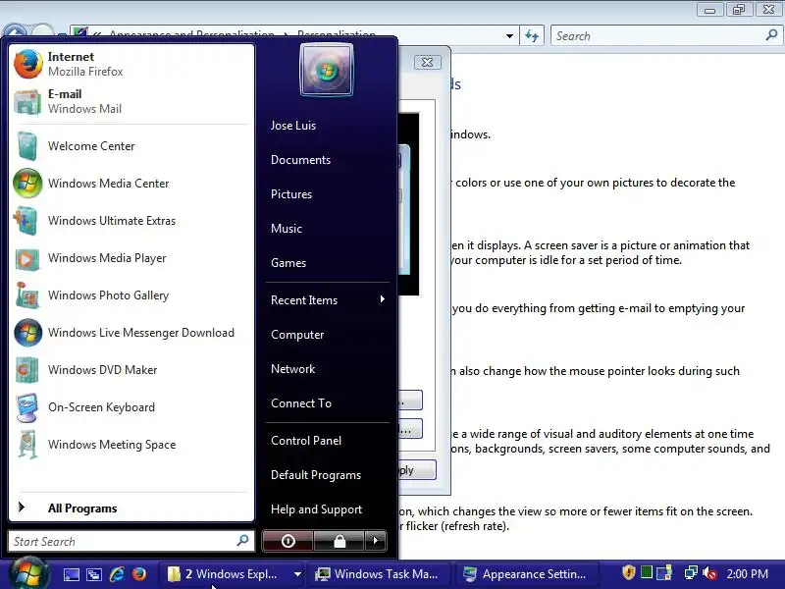This screenshot has height=589, width=785.
Task: Open Windows Ultimate Extras
Action: click(131, 220)
